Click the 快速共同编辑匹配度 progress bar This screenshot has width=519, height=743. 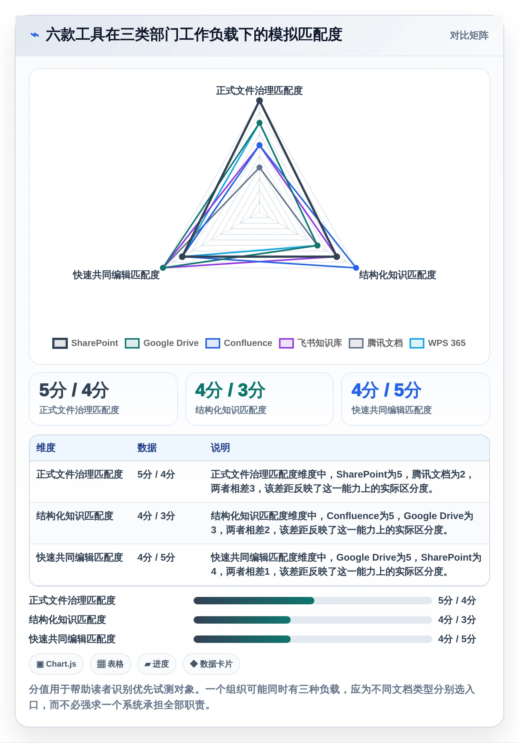point(313,639)
